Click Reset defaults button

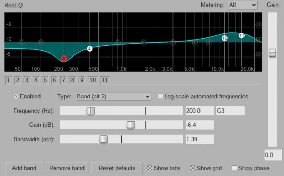coord(117,168)
